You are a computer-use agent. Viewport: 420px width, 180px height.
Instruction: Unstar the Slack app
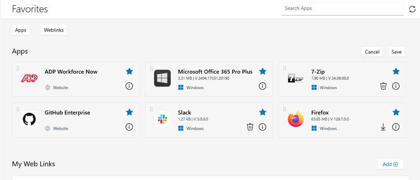(262, 112)
